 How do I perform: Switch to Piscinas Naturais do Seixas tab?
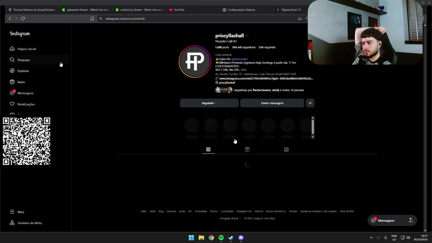pyautogui.click(x=32, y=10)
